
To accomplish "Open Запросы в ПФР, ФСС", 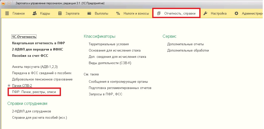I will click(x=105, y=94).
